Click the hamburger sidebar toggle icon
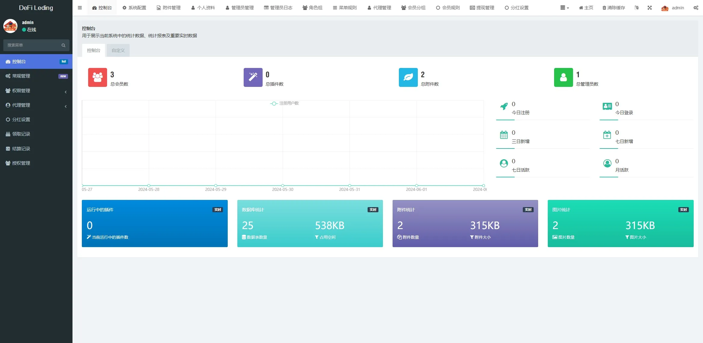 tap(80, 8)
